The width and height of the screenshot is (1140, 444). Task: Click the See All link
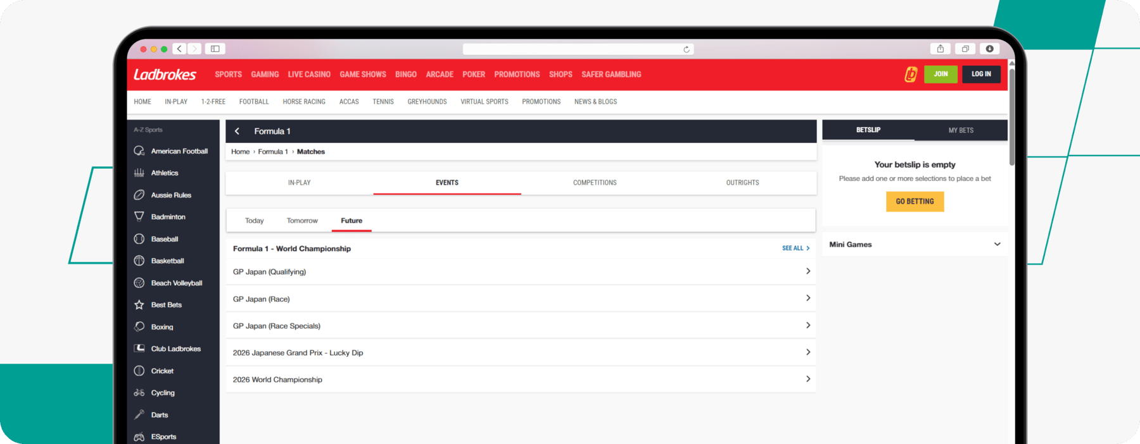(x=795, y=249)
